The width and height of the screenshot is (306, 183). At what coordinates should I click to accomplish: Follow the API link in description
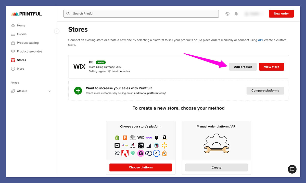point(260,40)
